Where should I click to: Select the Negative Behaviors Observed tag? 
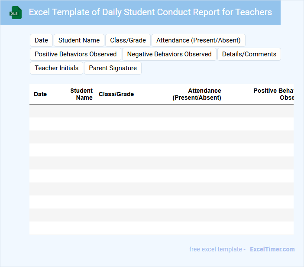[x=169, y=54]
